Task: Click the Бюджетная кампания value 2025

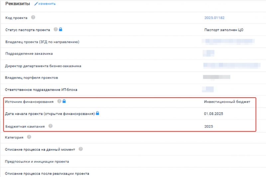Action: tap(209, 126)
